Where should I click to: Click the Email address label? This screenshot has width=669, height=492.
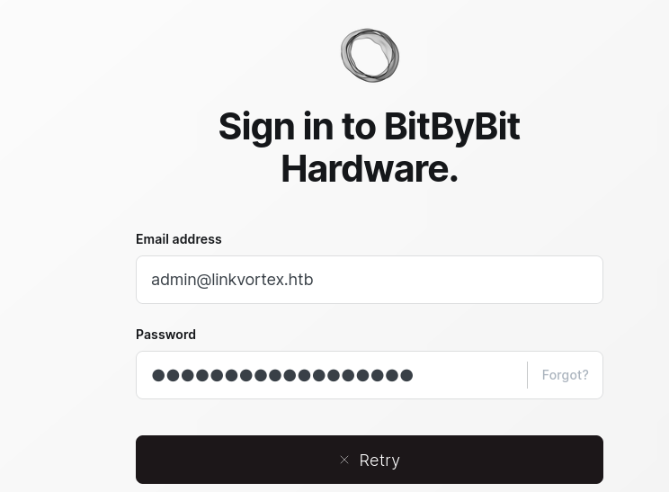coord(179,239)
